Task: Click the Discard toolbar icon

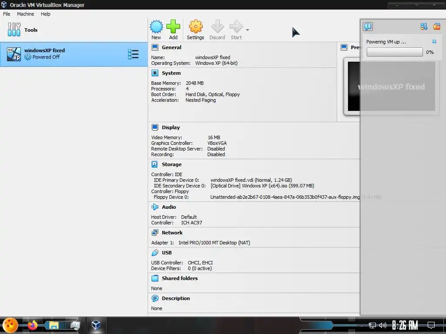Action: coord(217,27)
